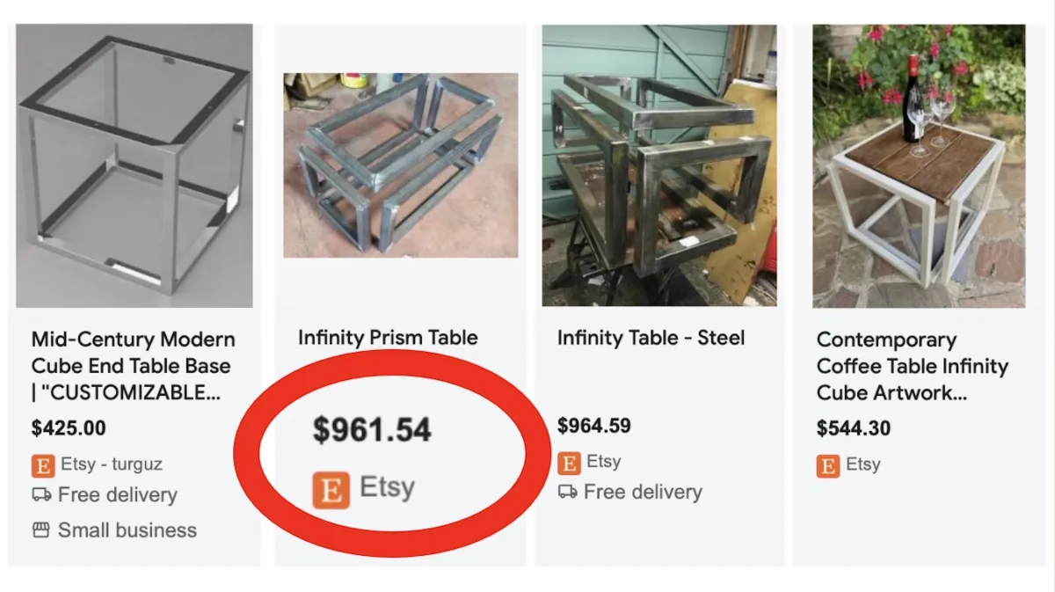The width and height of the screenshot is (1055, 592).
Task: Click the $544.30 price
Action: click(x=854, y=428)
